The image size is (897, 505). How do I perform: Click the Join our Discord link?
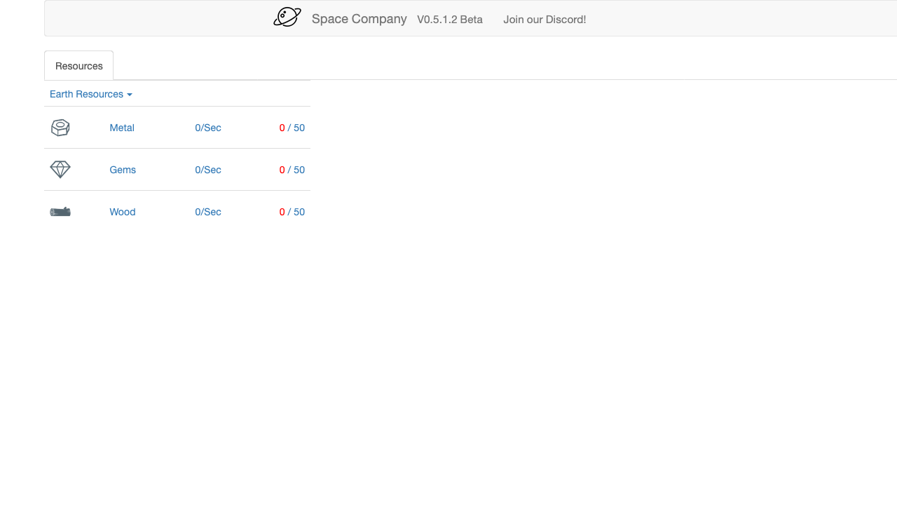[545, 20]
